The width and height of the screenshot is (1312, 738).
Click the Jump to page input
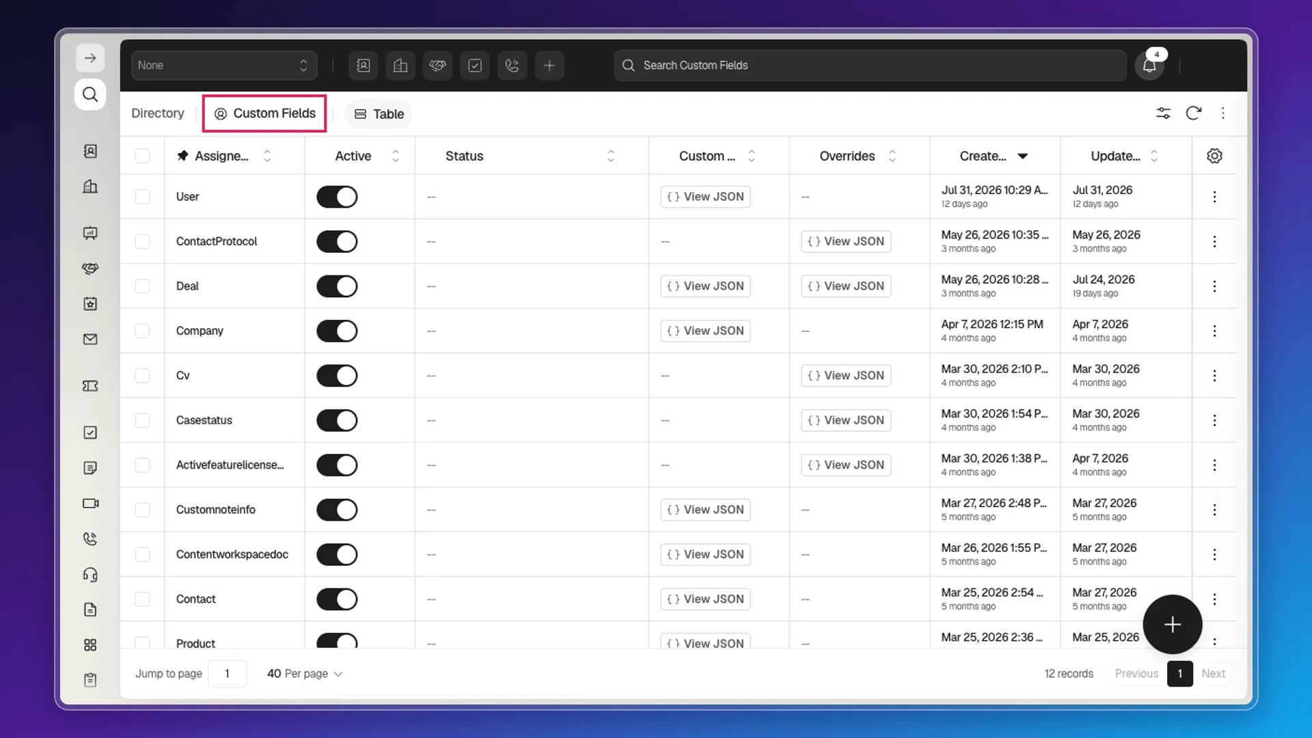(x=227, y=674)
